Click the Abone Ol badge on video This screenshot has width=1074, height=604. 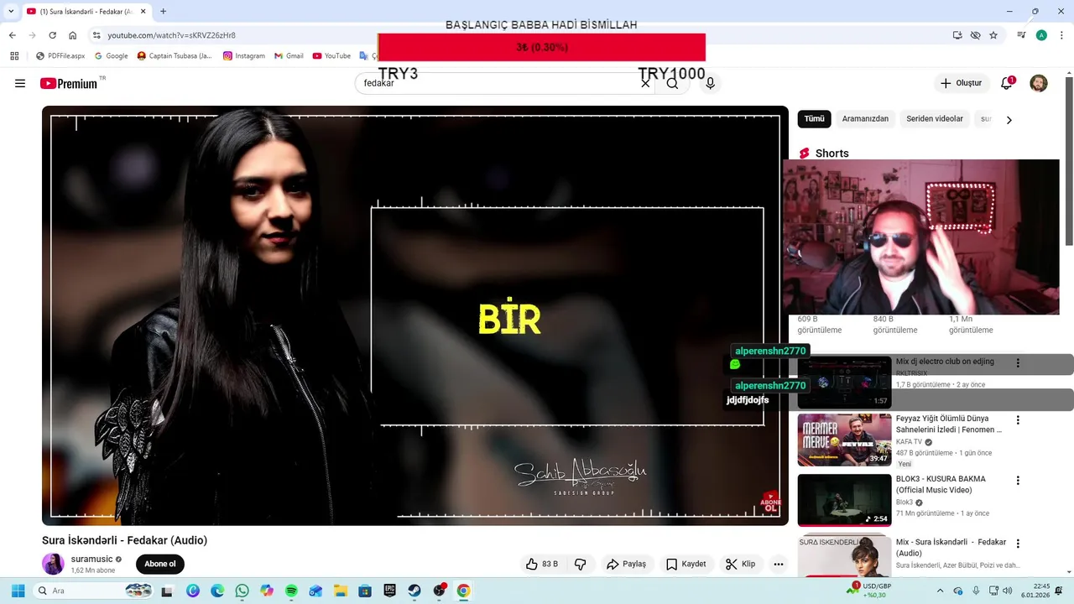(x=770, y=503)
